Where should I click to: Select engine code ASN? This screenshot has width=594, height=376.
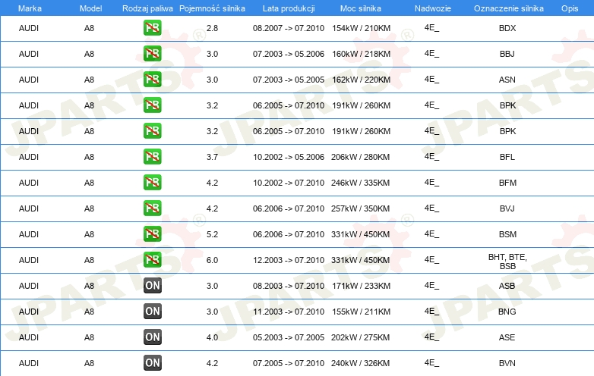click(x=507, y=80)
